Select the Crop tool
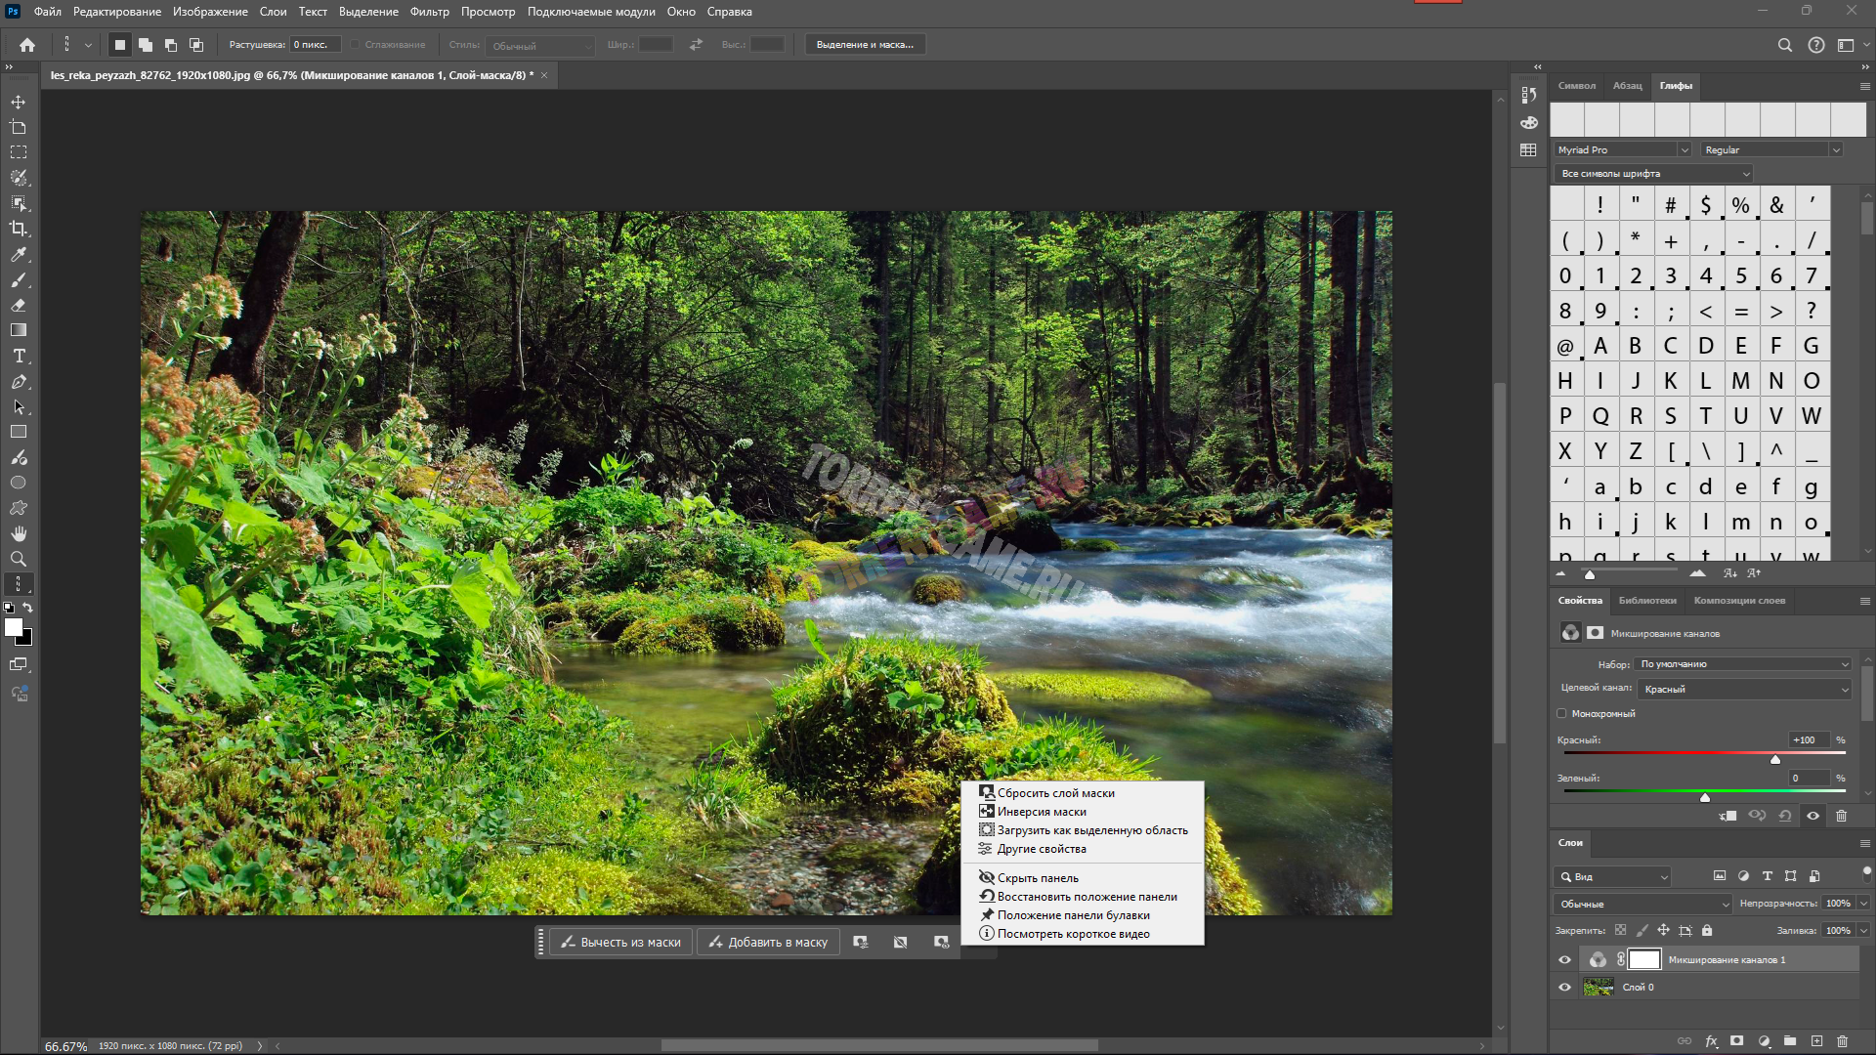This screenshot has height=1055, width=1876. (x=19, y=229)
